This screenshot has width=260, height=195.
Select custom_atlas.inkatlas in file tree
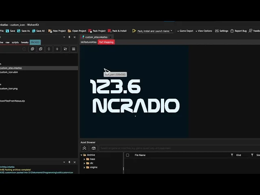pyautogui.click(x=39, y=68)
